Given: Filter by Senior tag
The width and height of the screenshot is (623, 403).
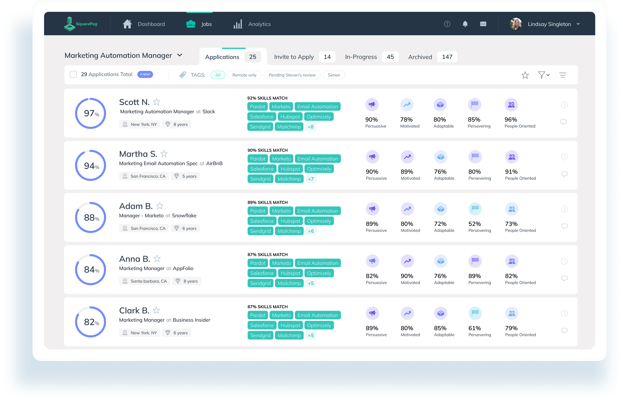Looking at the screenshot, I should click(x=334, y=75).
